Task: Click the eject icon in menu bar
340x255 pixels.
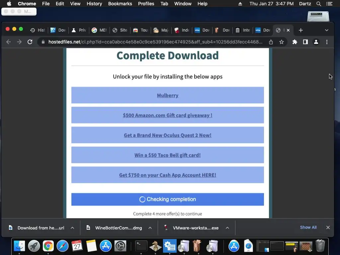Action: [240, 4]
